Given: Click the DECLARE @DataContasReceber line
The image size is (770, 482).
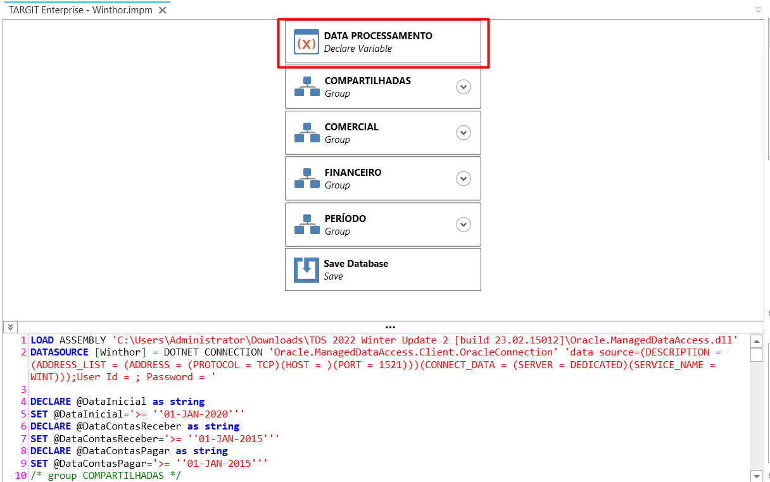Looking at the screenshot, I should click(x=135, y=426).
